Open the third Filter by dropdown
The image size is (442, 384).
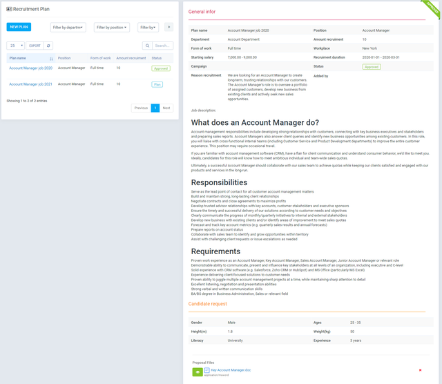(148, 28)
